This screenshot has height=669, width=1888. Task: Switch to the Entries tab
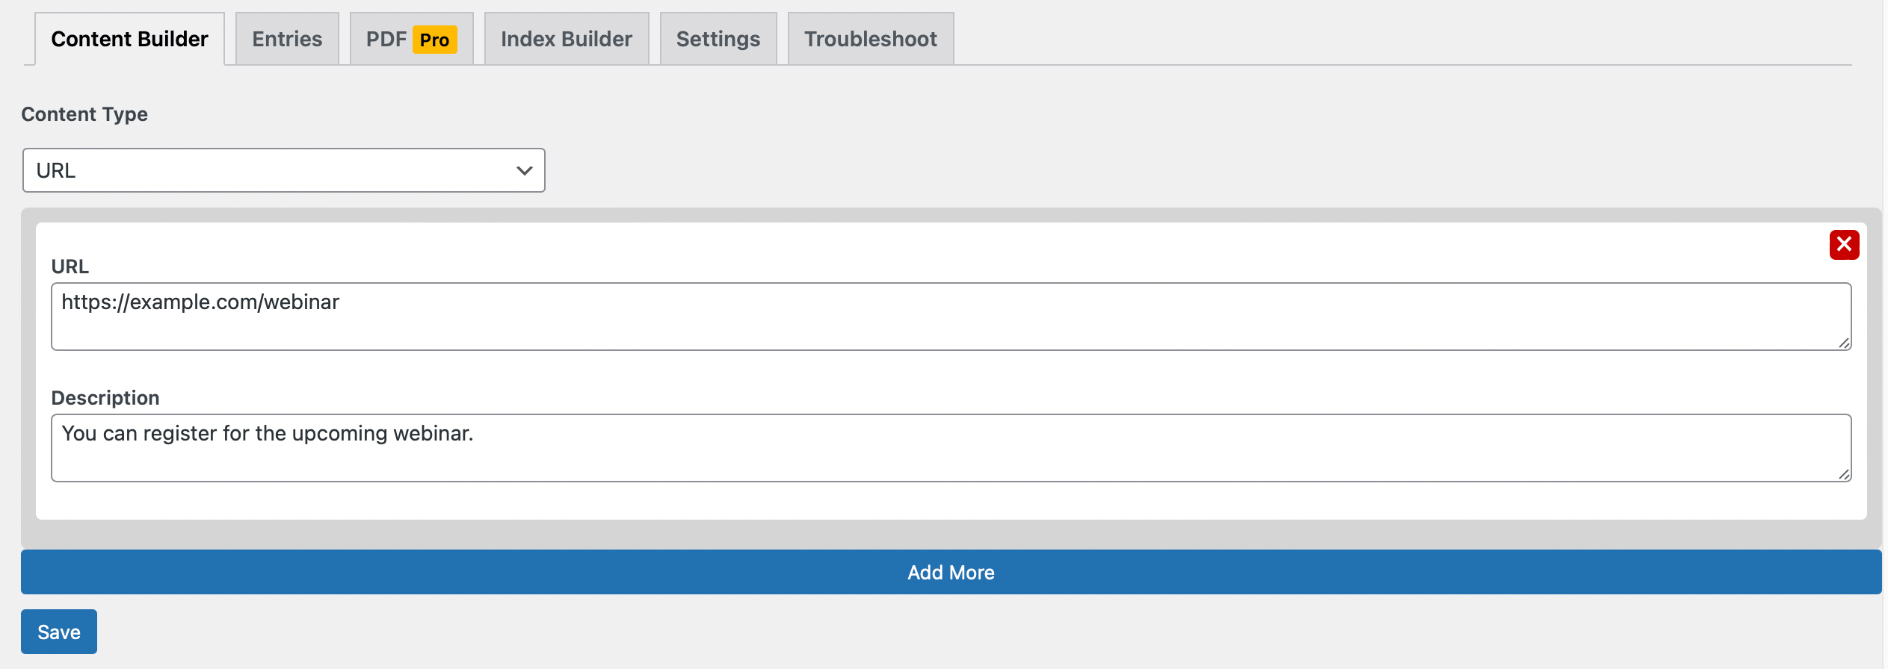coord(287,39)
